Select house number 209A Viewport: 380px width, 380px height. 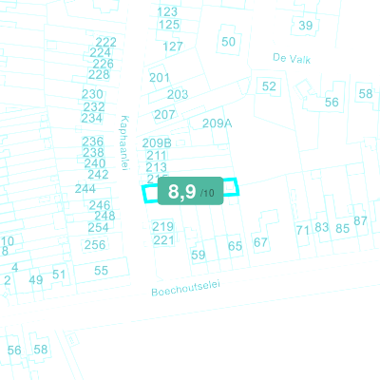(218, 123)
